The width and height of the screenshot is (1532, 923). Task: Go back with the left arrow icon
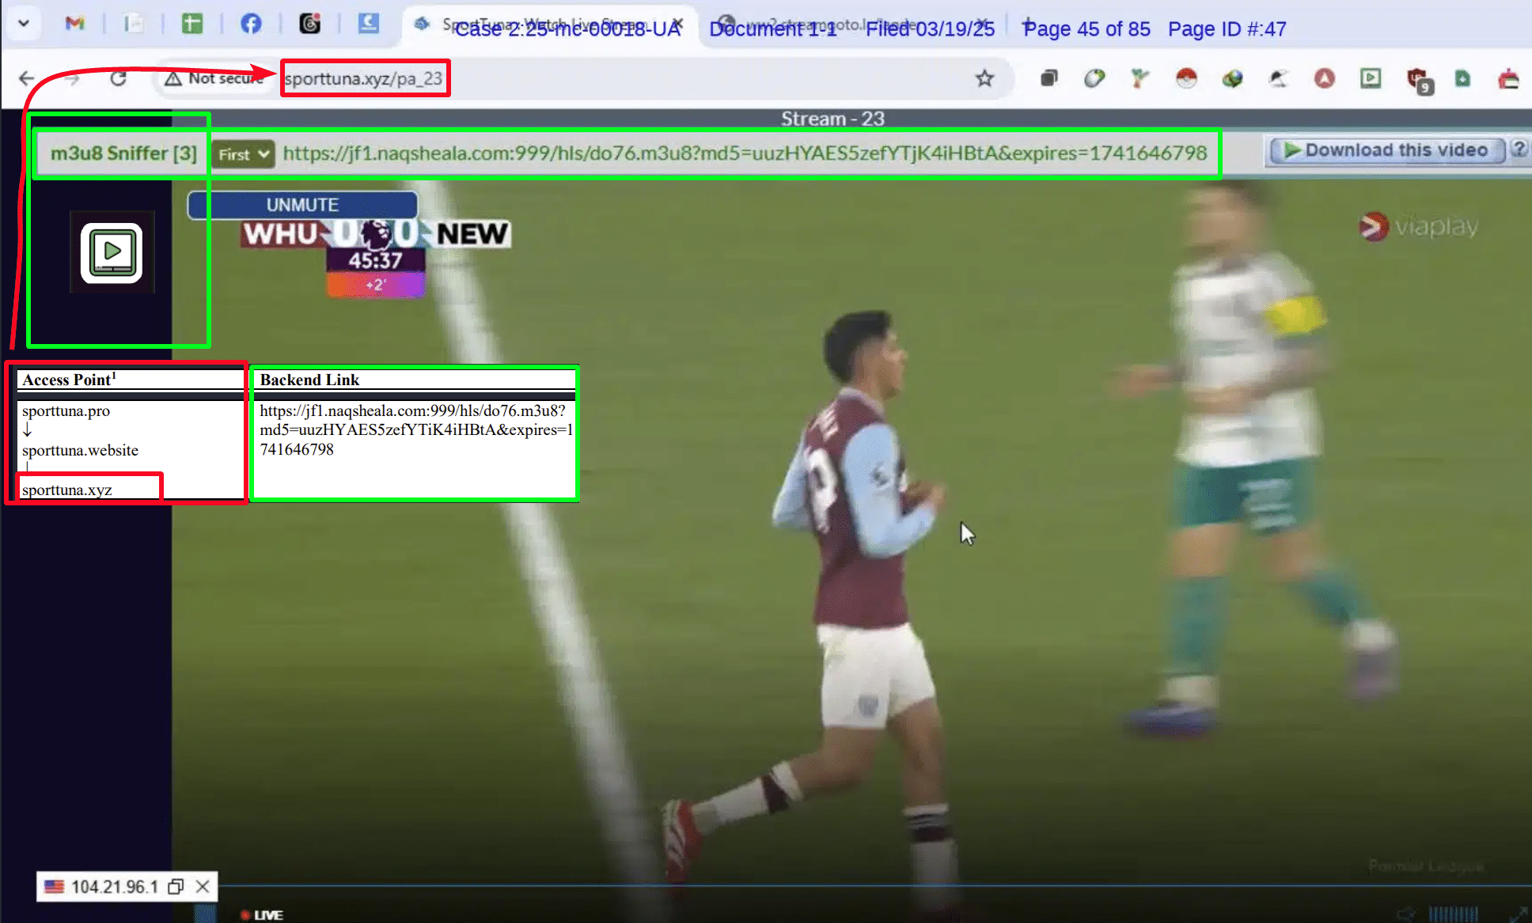pyautogui.click(x=27, y=78)
